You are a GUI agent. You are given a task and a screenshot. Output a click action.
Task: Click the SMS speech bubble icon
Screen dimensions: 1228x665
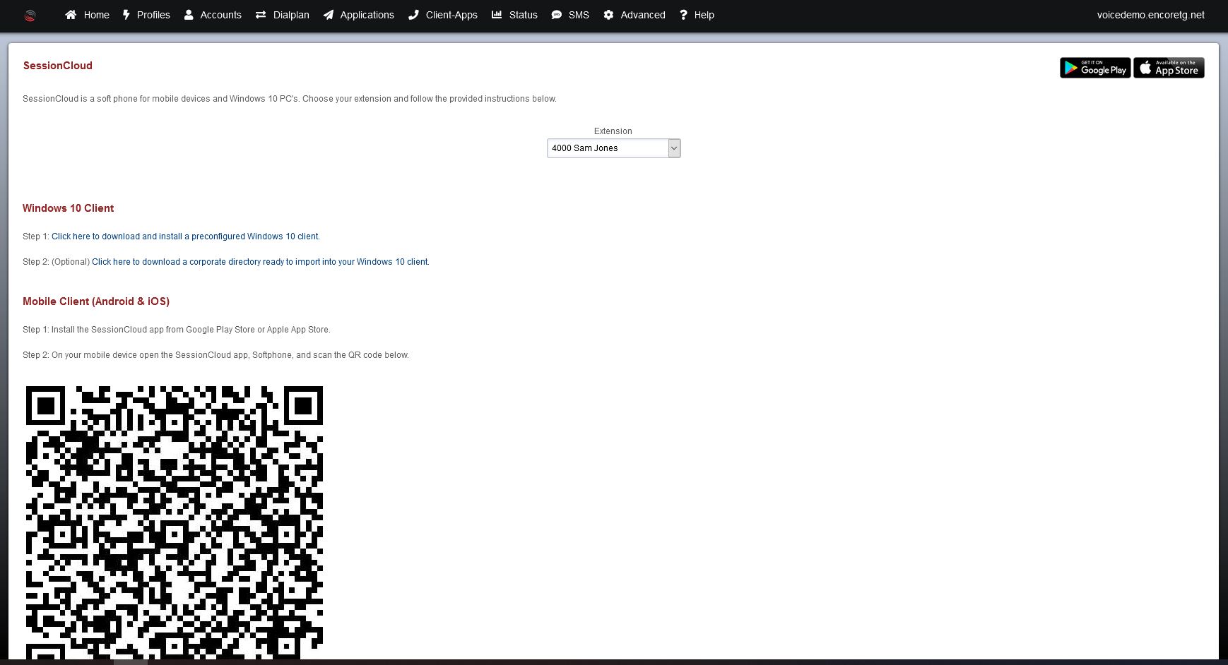pyautogui.click(x=557, y=15)
